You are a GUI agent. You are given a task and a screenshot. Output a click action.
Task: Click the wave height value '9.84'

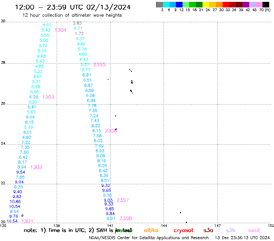(x=110, y=214)
